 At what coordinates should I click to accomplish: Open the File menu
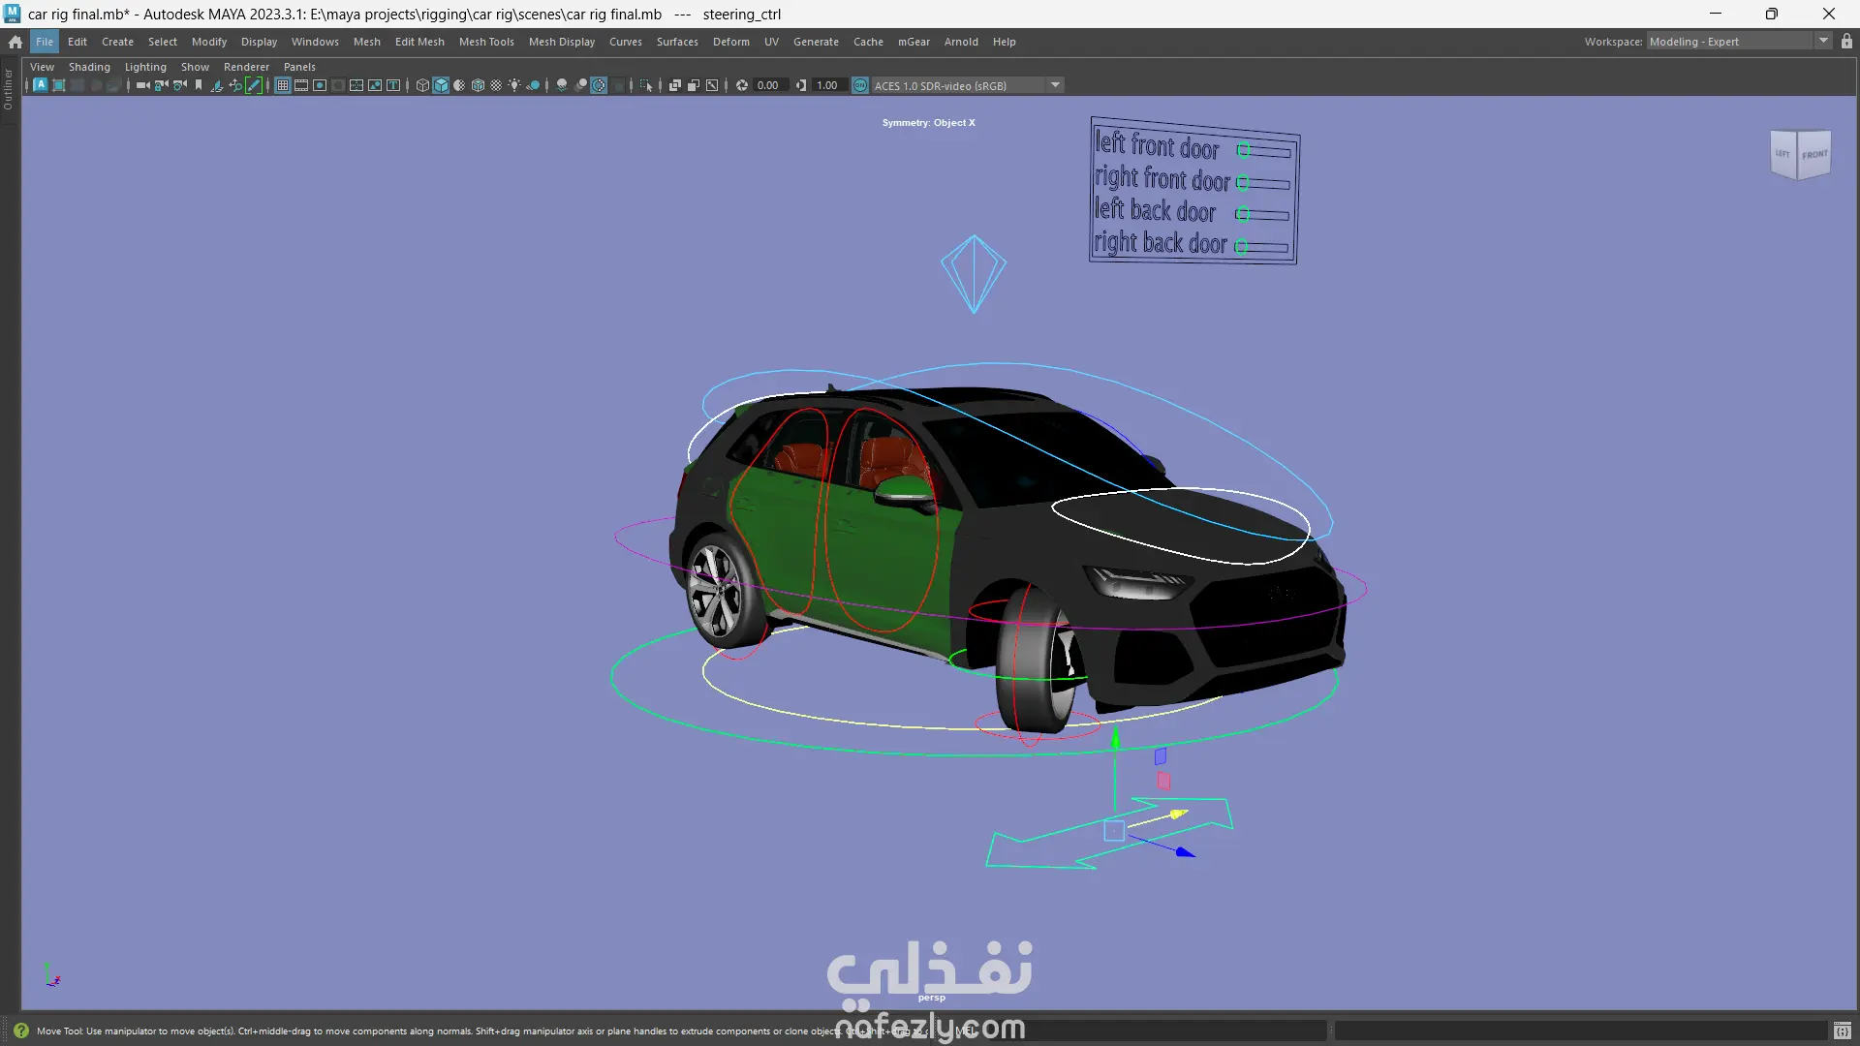pos(45,42)
